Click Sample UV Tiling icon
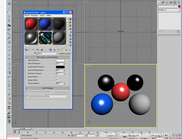 70,29
